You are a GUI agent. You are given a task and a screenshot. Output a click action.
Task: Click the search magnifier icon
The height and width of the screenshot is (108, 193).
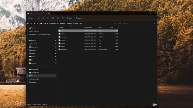point(154,23)
